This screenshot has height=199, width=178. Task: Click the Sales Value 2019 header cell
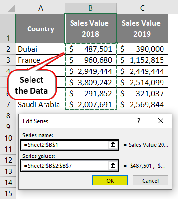click(142, 28)
